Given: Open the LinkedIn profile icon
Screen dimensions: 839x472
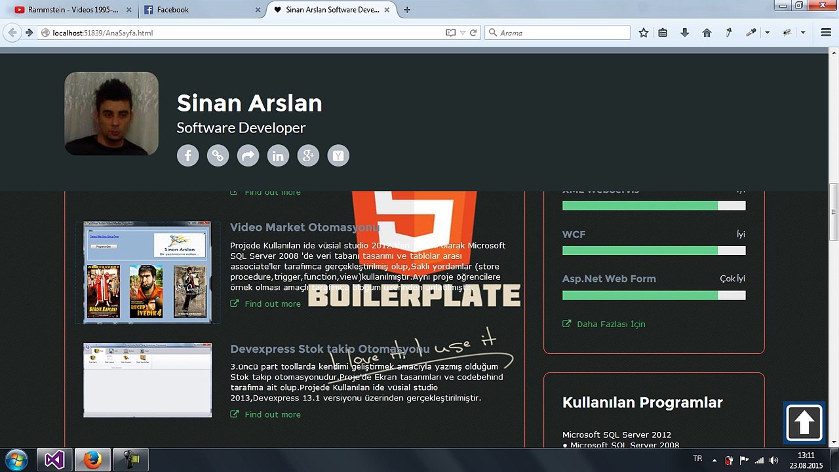Looking at the screenshot, I should point(278,155).
